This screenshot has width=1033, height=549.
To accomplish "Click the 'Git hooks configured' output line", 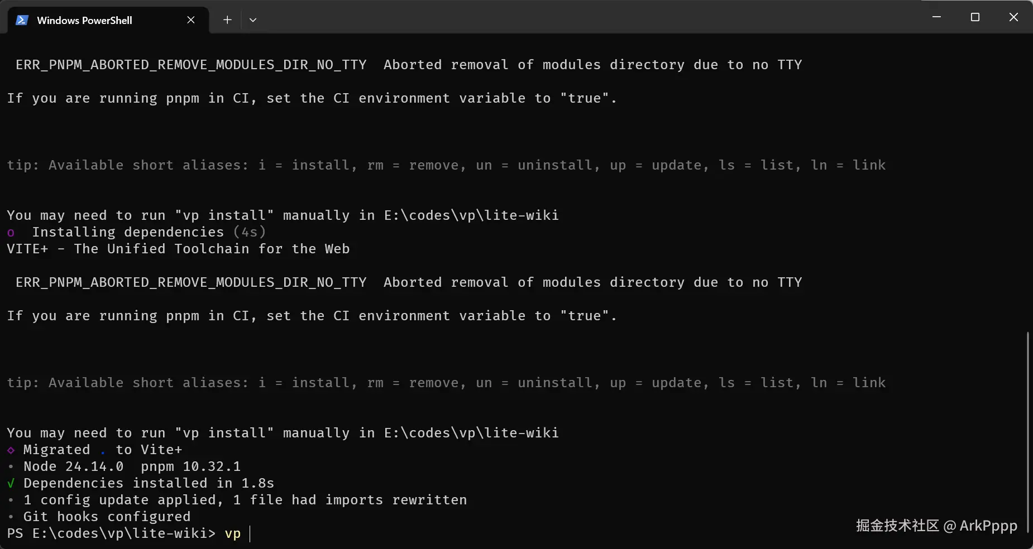I will click(107, 517).
